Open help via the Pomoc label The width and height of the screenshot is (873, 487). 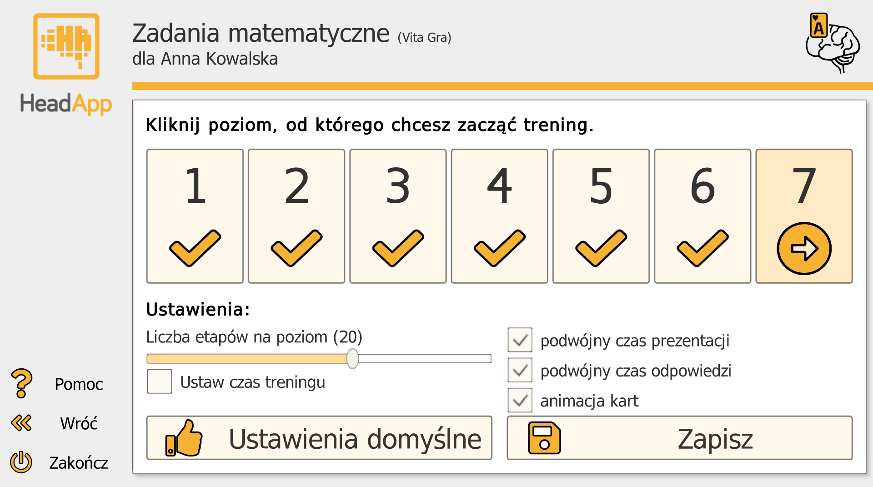pyautogui.click(x=79, y=384)
